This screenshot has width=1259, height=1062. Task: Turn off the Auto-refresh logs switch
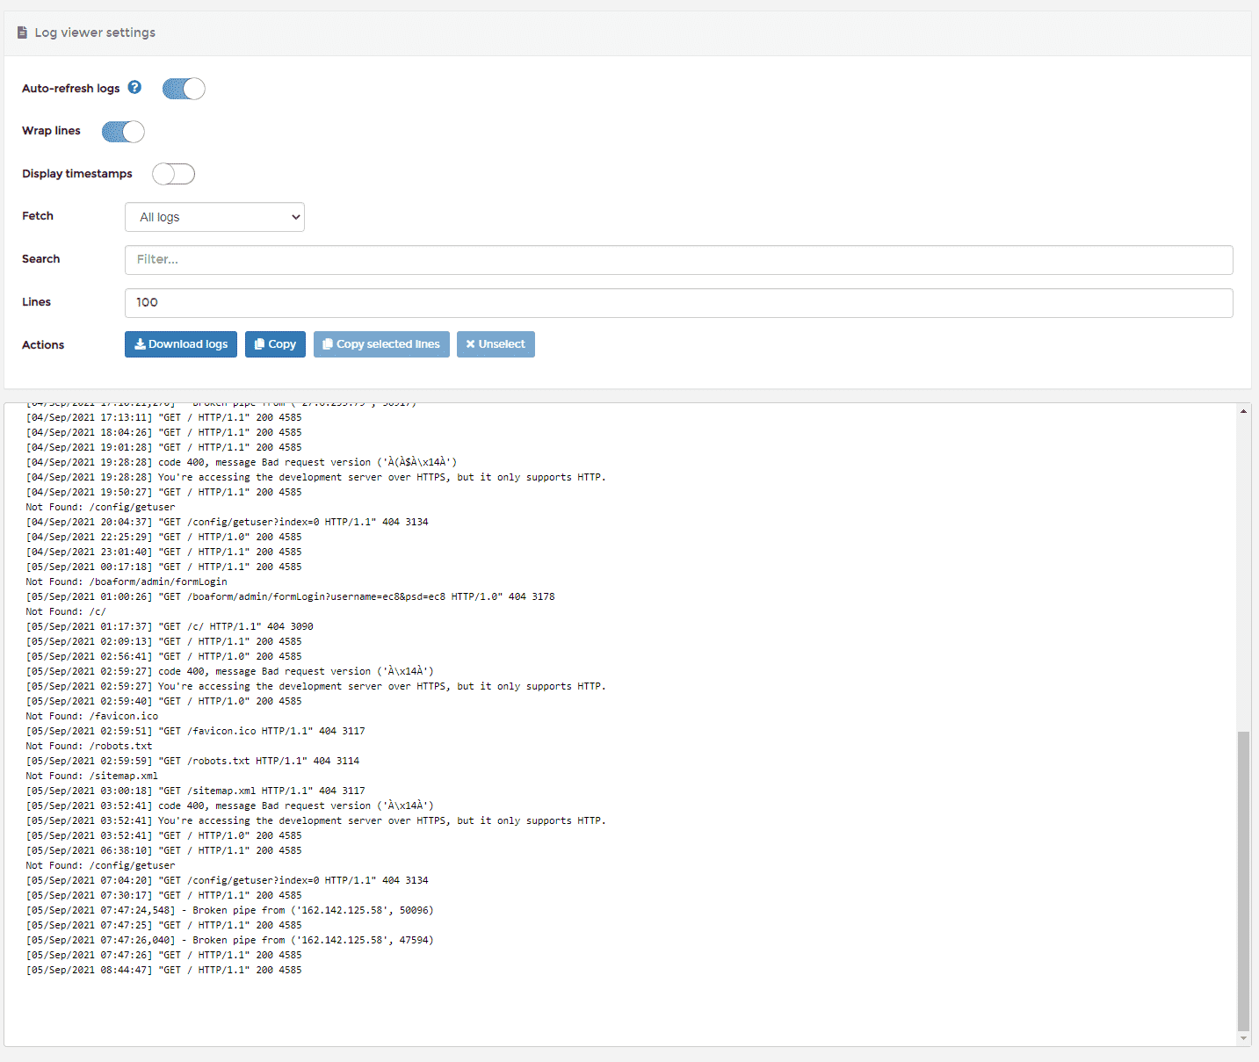[184, 89]
